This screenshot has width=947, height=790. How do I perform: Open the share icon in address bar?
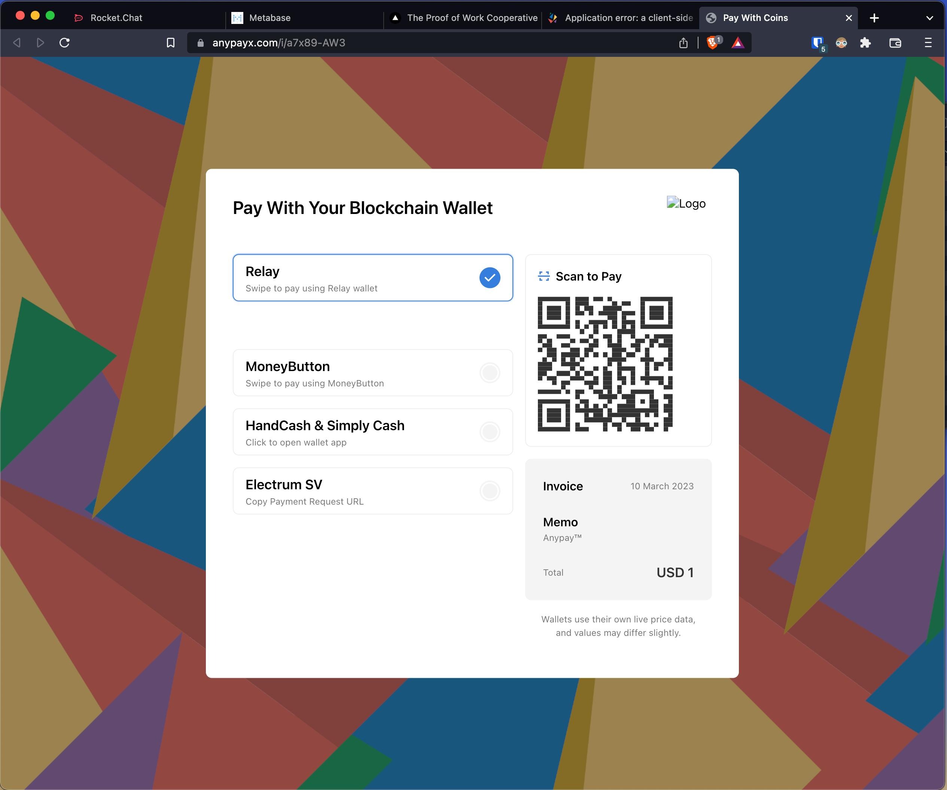click(x=683, y=43)
